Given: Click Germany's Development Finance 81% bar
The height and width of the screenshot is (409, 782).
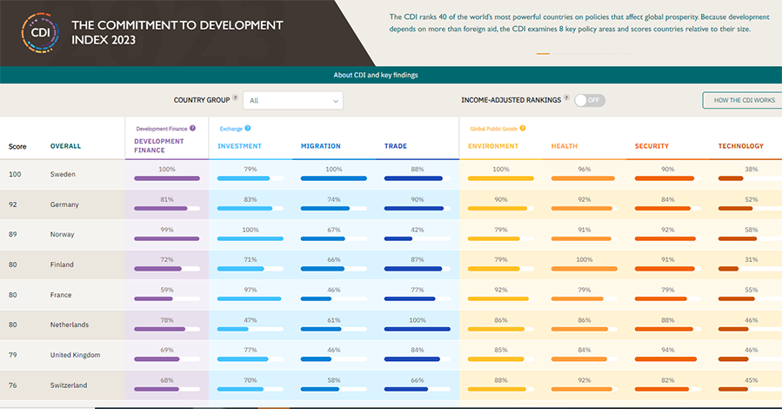Looking at the screenshot, I should point(166,209).
